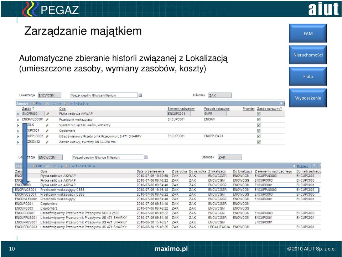
Task: Click download icon left of Pobierz link
Action: tap(294, 166)
